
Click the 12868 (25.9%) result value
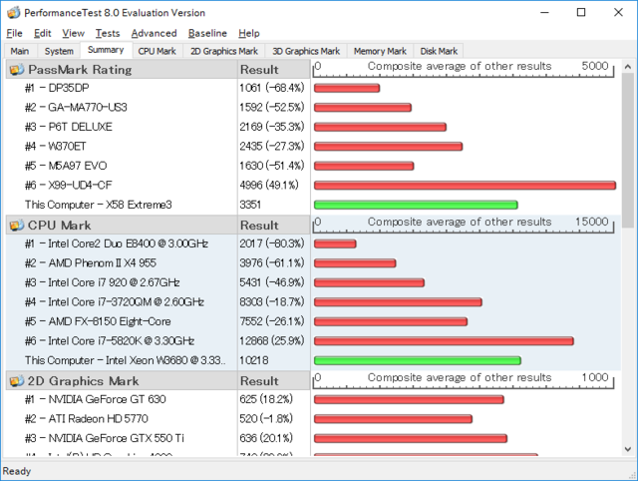pyautogui.click(x=272, y=341)
